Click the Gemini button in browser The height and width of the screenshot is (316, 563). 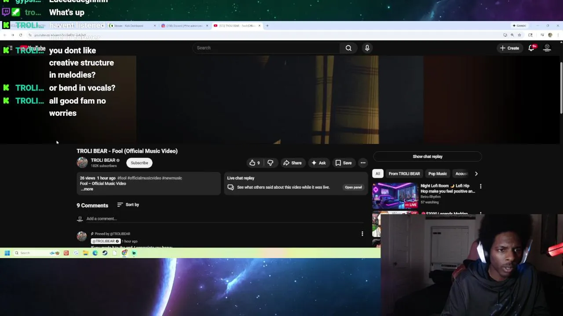(519, 25)
